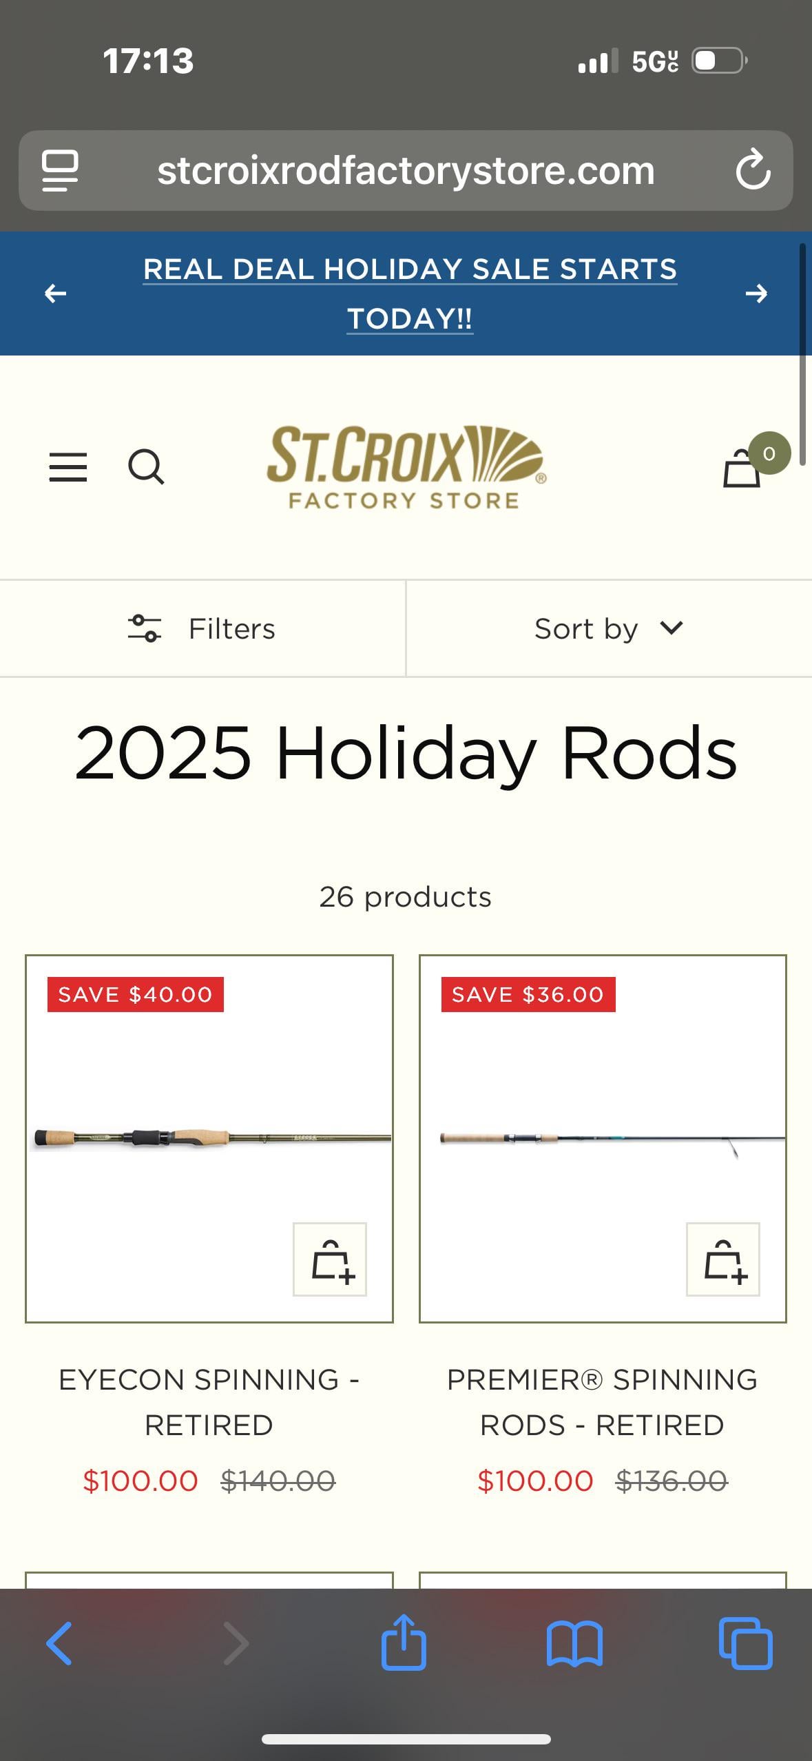Reload the page in Safari
Viewport: 812px width, 1761px height.
(752, 170)
